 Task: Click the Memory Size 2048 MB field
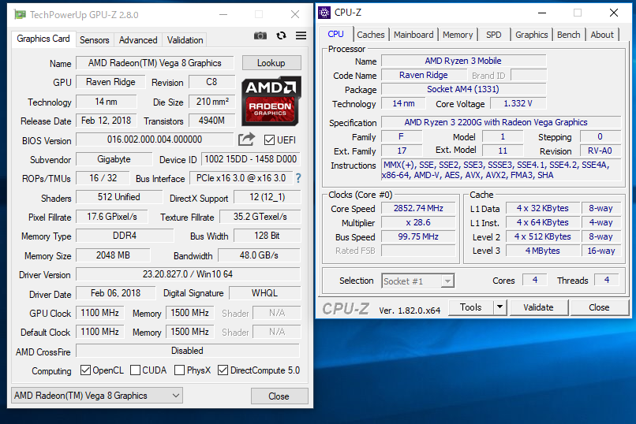click(113, 255)
